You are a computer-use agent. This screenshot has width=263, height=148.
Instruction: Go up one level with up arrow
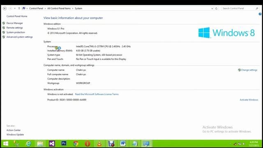(x=19, y=8)
